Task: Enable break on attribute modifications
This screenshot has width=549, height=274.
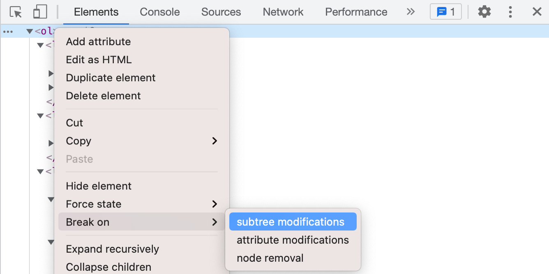Action: point(293,240)
